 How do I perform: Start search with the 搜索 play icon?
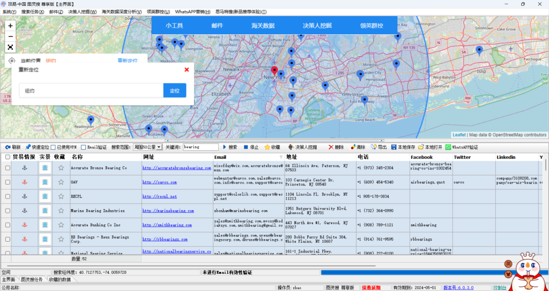[x=225, y=147]
